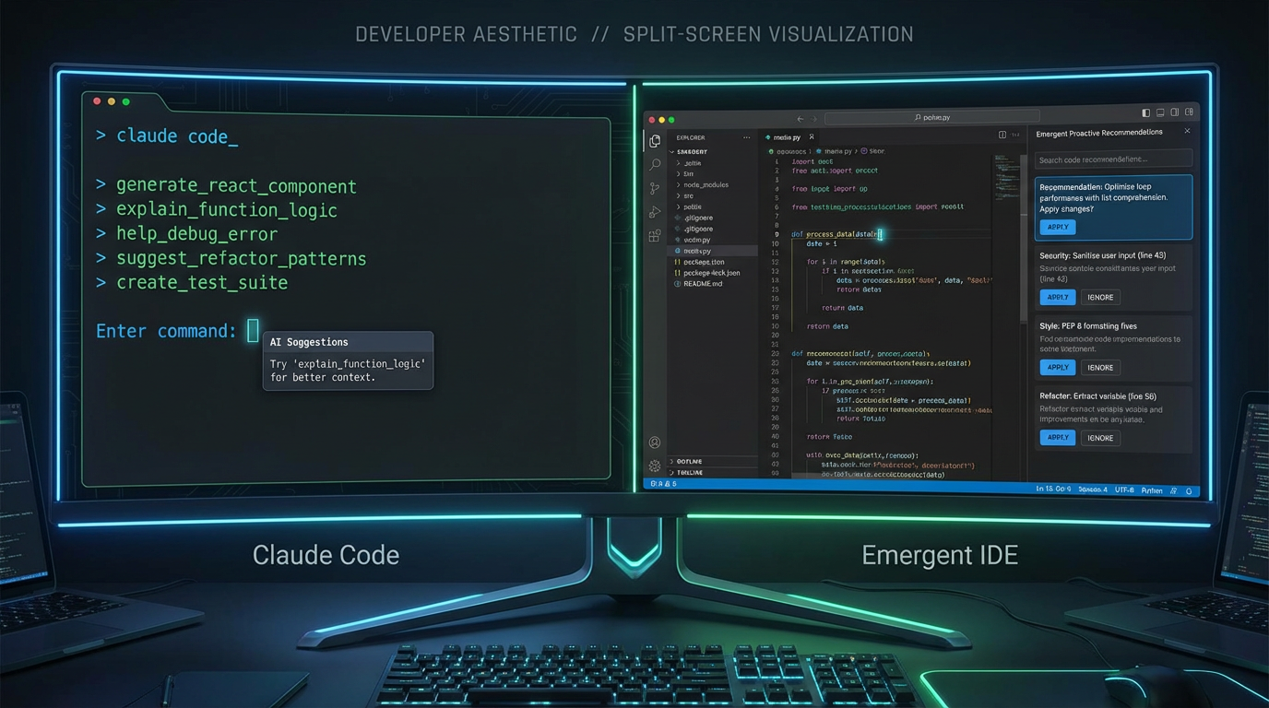The height and width of the screenshot is (708, 1269).
Task: Ignore the Security sanitise user input suggestion
Action: coord(1100,297)
